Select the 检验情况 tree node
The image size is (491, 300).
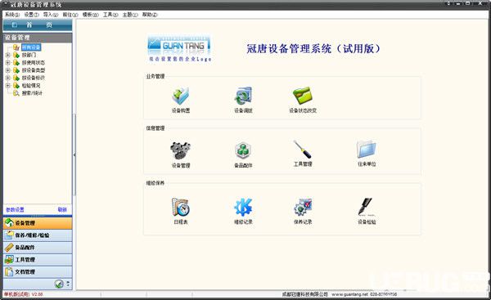tap(31, 85)
